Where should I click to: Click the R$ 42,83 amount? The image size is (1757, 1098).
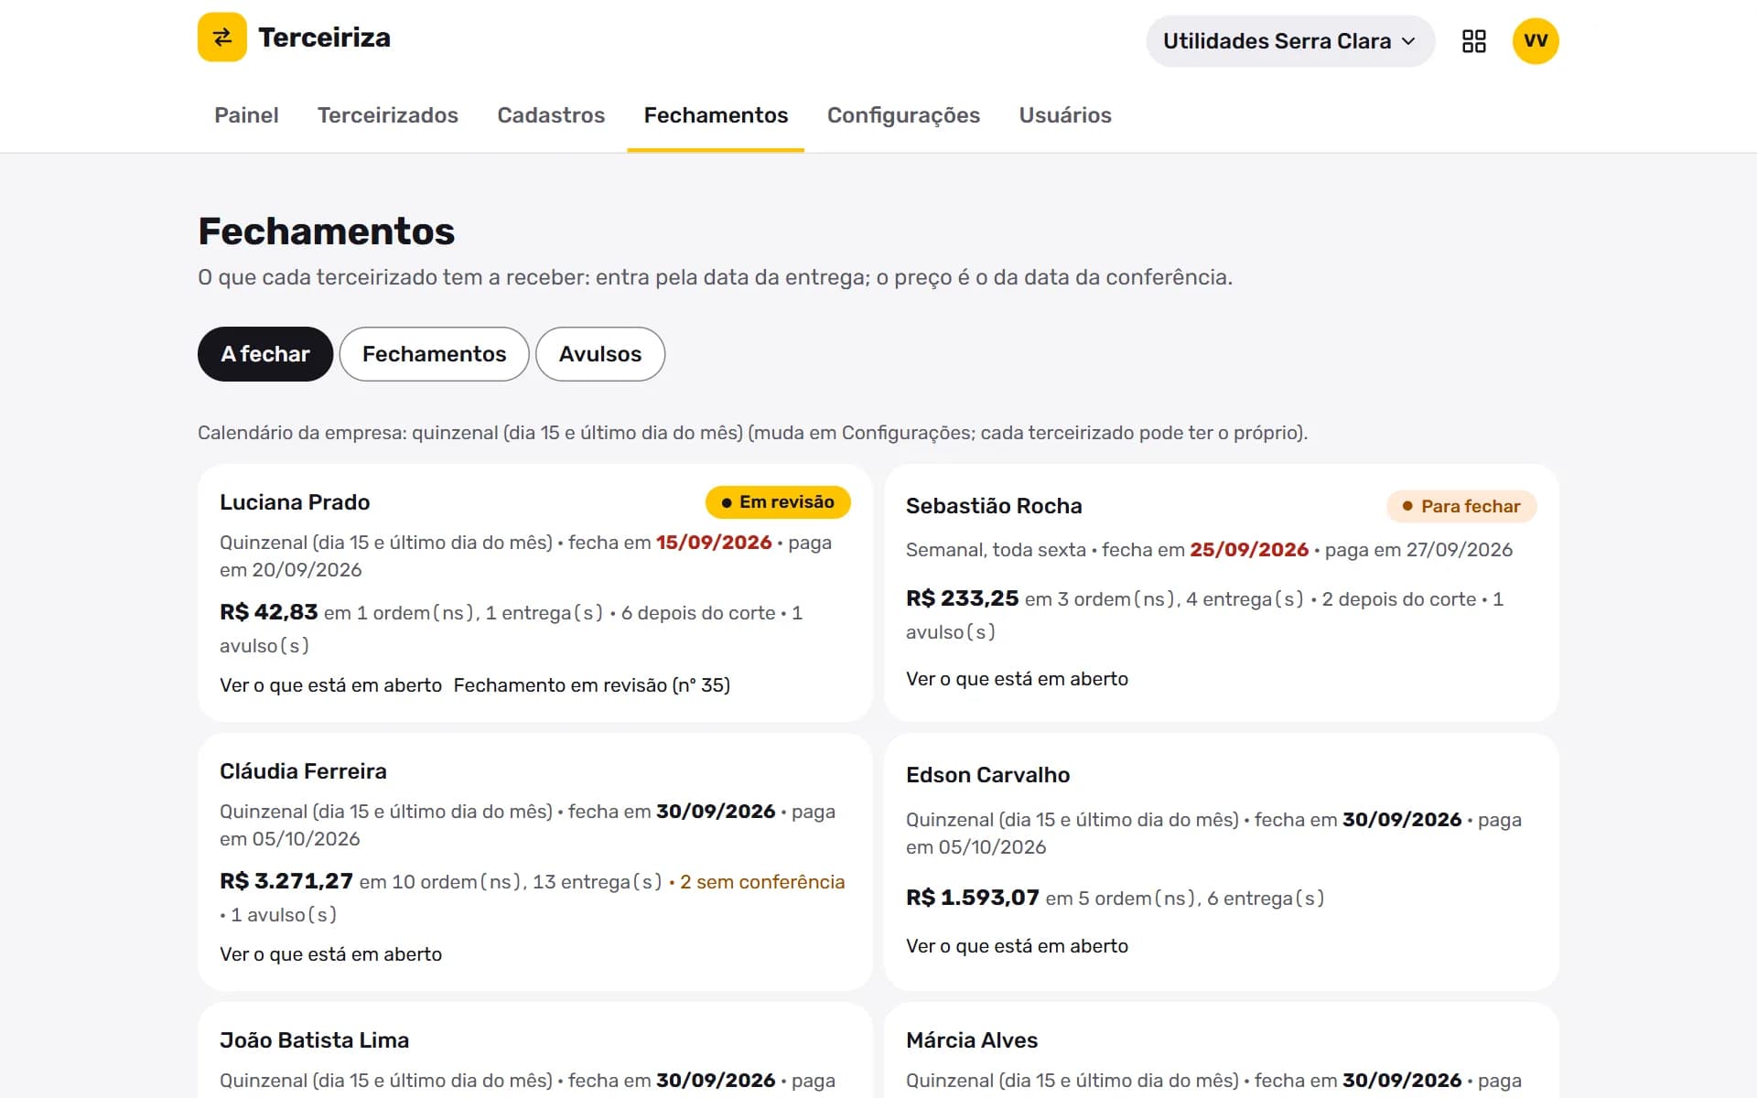[269, 612]
